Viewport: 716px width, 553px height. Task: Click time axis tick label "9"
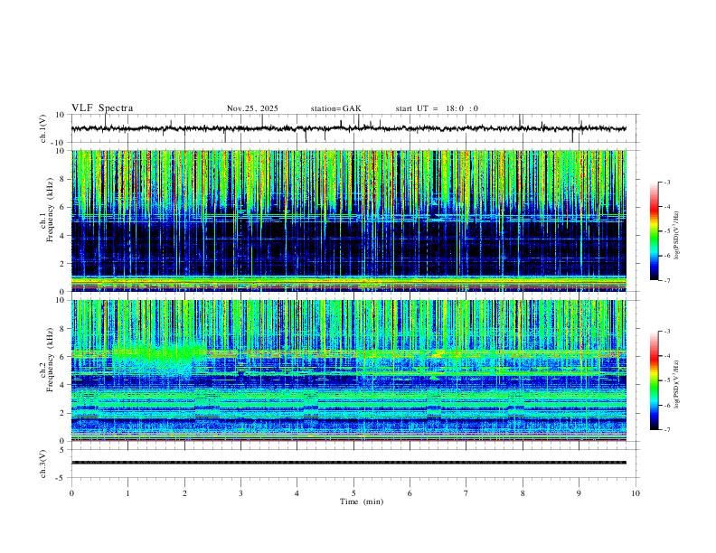pyautogui.click(x=579, y=493)
